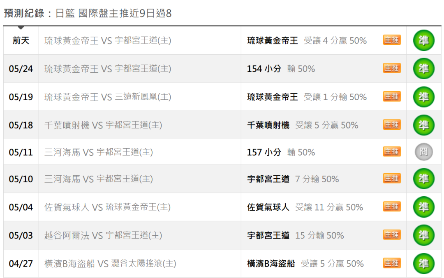The height and width of the screenshot is (278, 444).
Task: Click the small arrow marker above 前天
Action: pos(21,28)
